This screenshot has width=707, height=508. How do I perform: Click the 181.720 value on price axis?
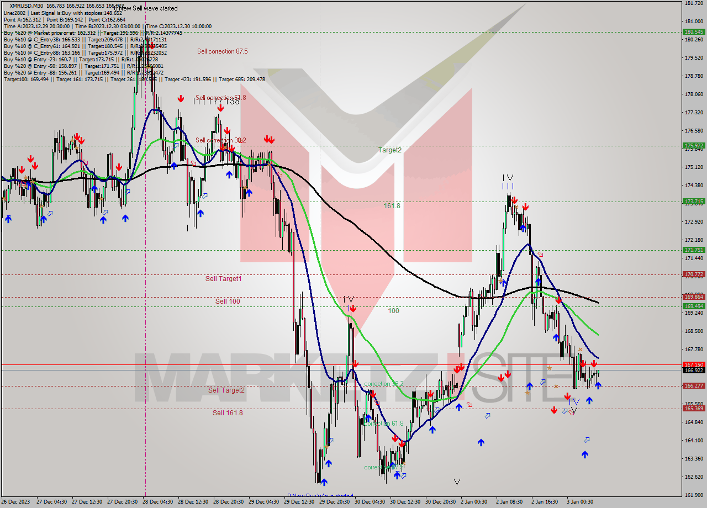(x=693, y=3)
